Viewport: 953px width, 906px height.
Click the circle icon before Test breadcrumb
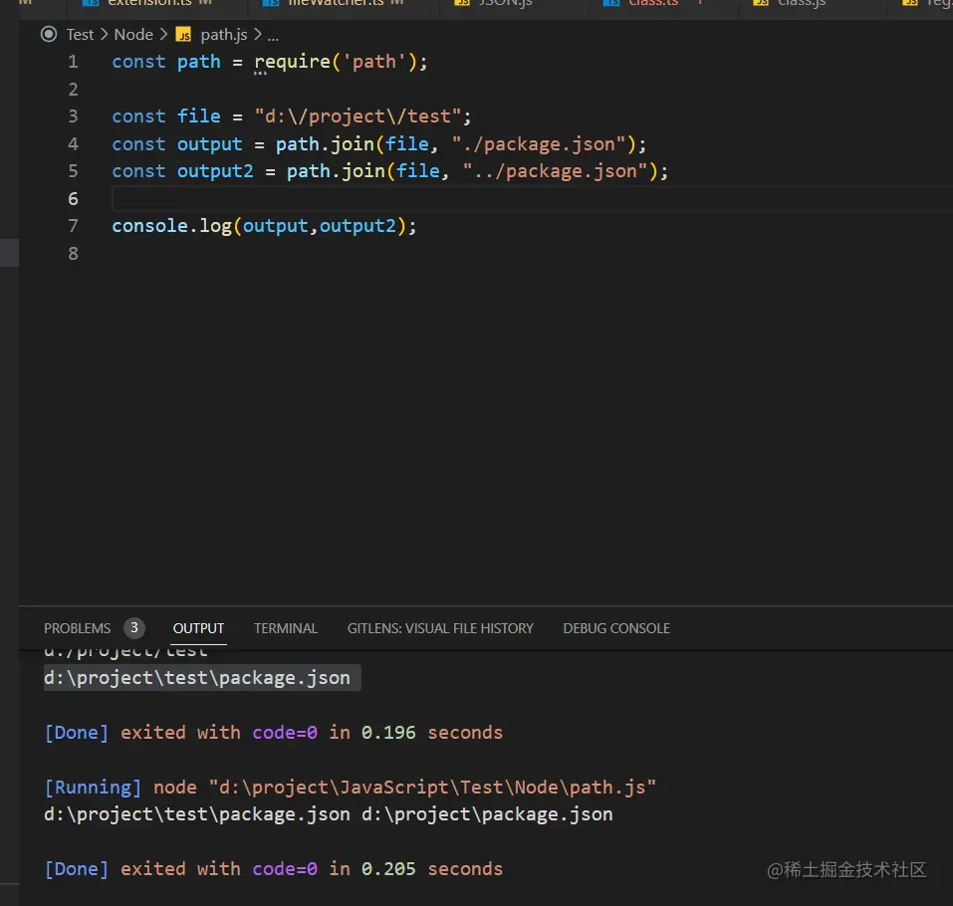[x=49, y=34]
